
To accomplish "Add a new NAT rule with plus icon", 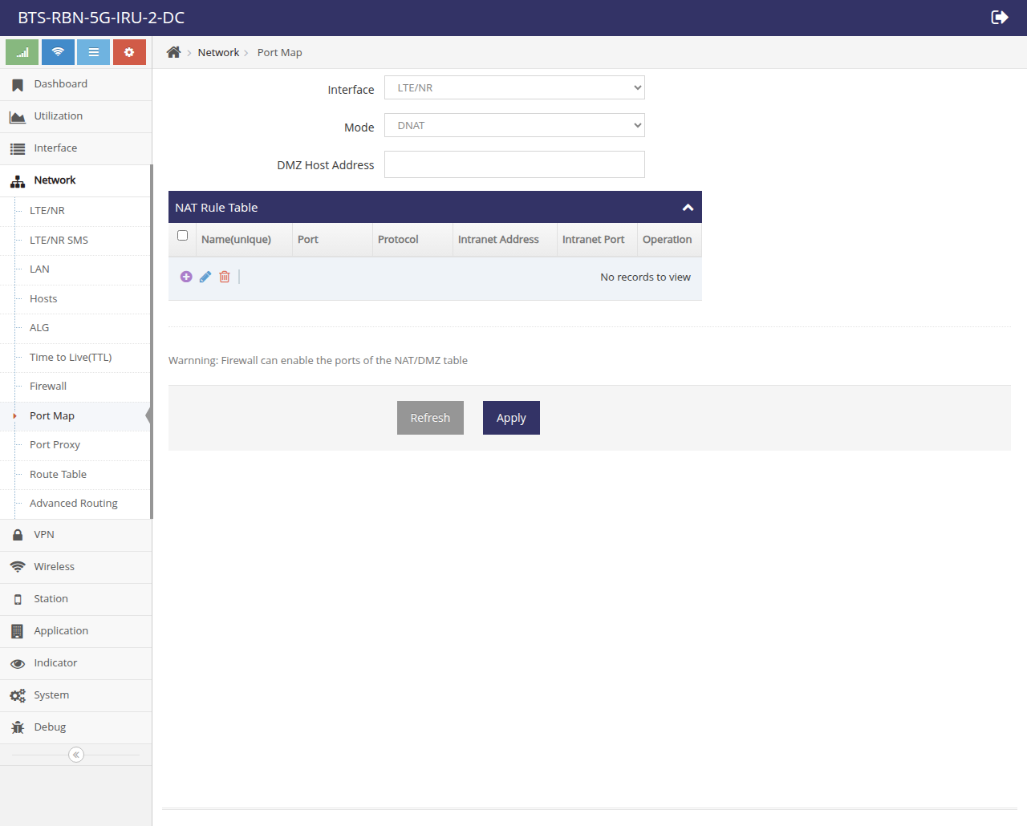I will coord(186,277).
